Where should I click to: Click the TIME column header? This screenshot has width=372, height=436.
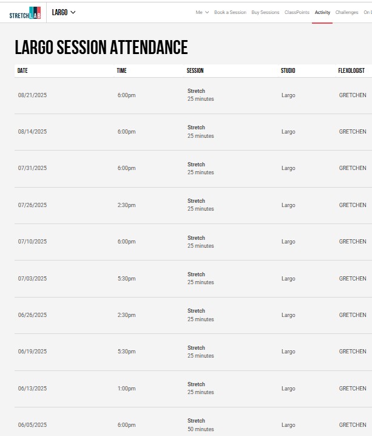tap(121, 71)
